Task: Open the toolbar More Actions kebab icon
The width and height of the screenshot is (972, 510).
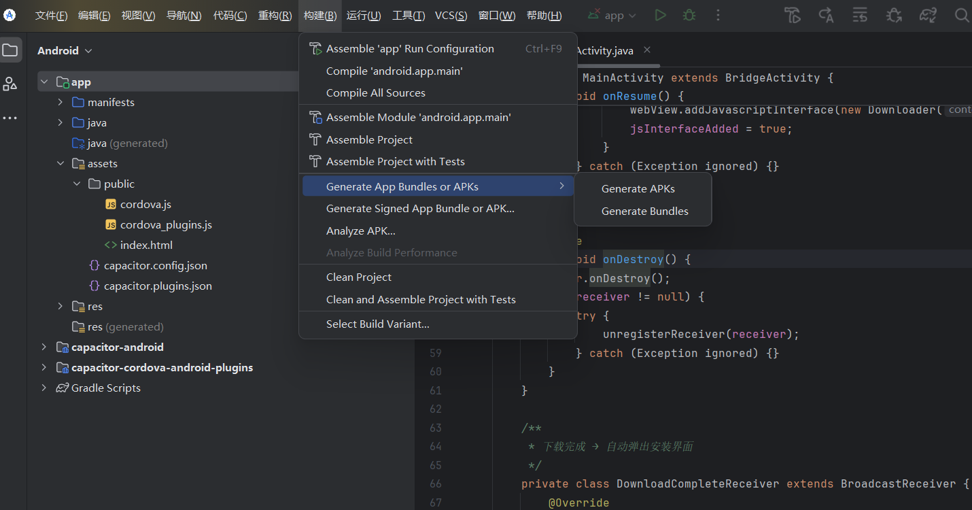Action: (718, 15)
